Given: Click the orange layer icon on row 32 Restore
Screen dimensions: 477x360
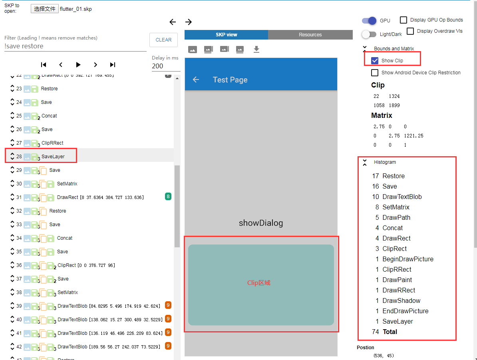Looking at the screenshot, I should click(43, 211).
